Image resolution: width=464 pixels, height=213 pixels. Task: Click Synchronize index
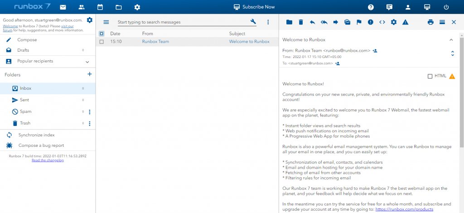point(48,135)
